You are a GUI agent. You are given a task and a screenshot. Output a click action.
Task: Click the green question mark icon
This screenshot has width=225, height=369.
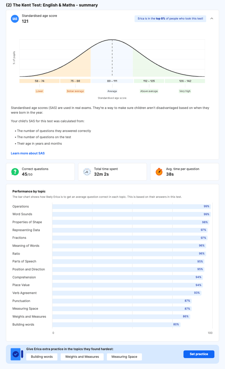15,172
